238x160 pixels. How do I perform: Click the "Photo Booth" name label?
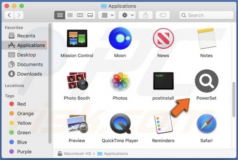click(x=77, y=98)
